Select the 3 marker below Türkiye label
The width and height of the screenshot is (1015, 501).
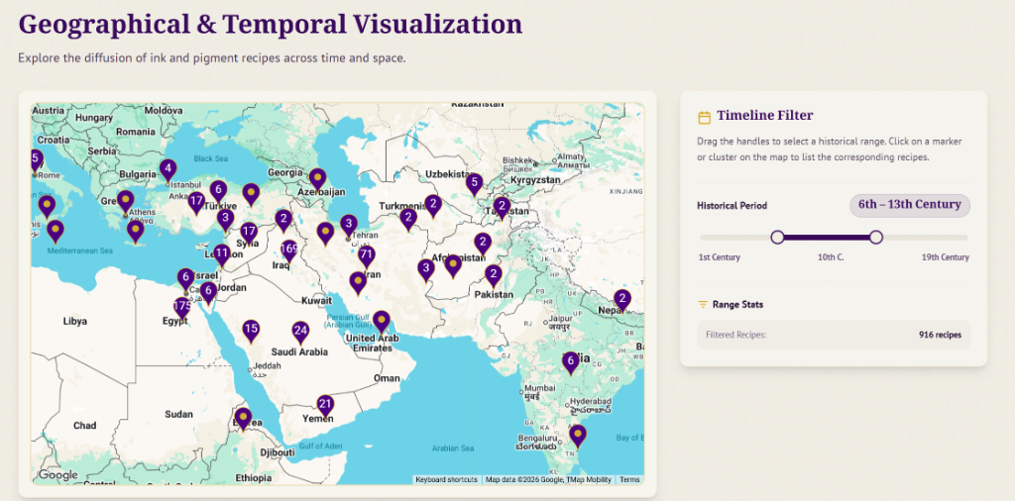point(225,220)
